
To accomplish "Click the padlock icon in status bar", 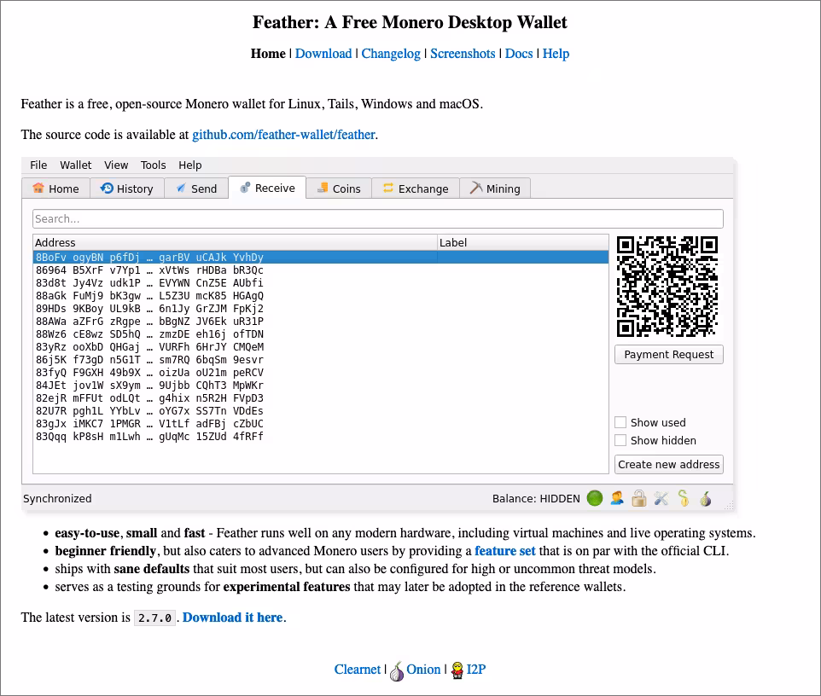I will point(638,498).
